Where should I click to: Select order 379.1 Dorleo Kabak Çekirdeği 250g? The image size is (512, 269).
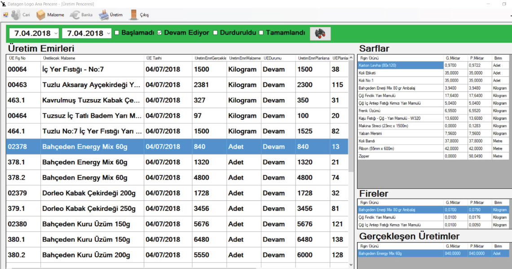click(x=177, y=208)
